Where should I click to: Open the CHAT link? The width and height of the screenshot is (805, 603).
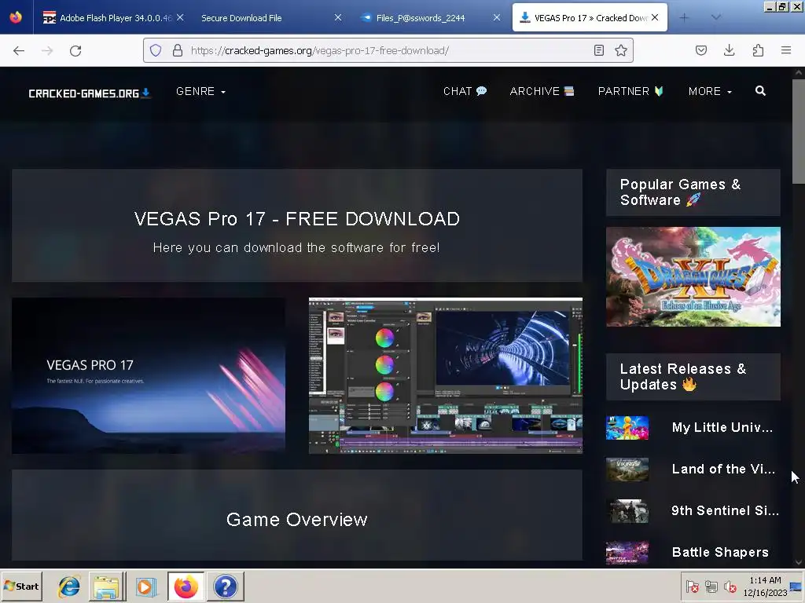(x=465, y=91)
